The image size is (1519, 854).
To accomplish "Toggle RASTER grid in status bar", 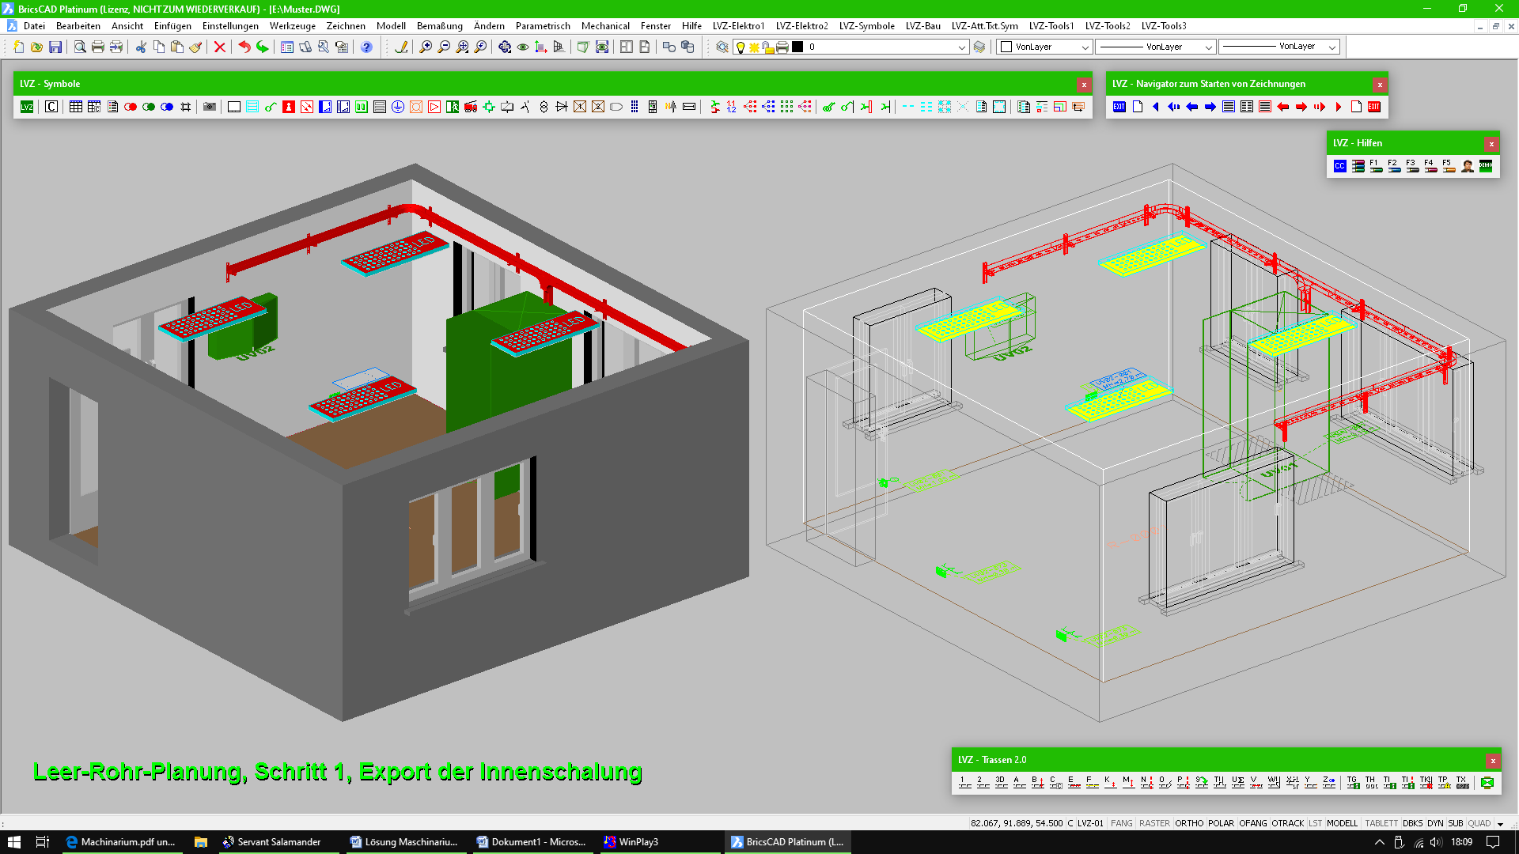I will pyautogui.click(x=1154, y=823).
